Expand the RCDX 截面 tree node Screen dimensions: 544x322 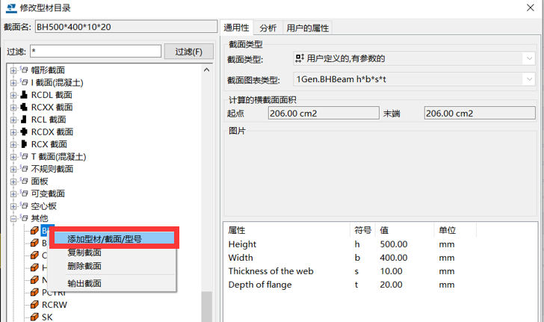tap(13, 132)
